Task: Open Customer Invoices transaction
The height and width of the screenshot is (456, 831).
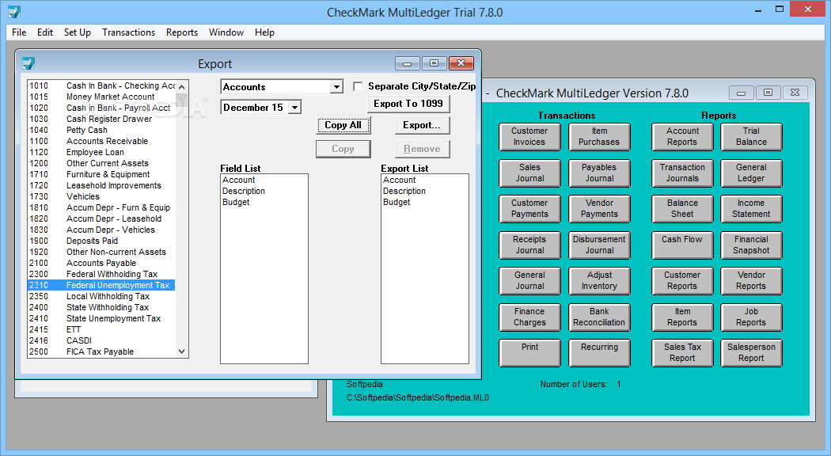Action: [529, 137]
